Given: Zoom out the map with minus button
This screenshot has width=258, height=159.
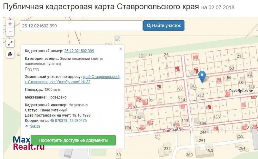Looking at the screenshot, I should click(10, 32).
